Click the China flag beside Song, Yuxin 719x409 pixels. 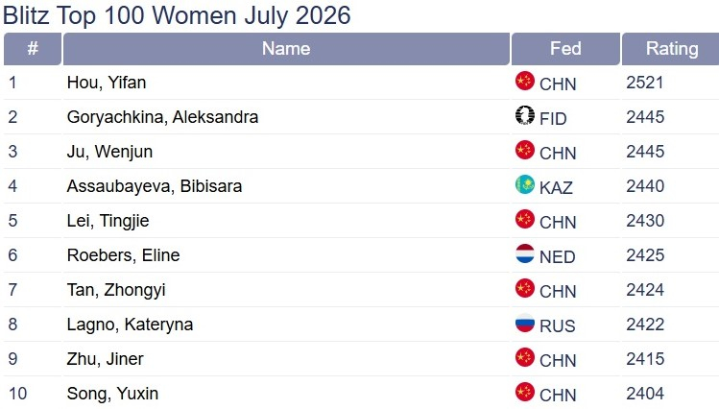tap(524, 392)
